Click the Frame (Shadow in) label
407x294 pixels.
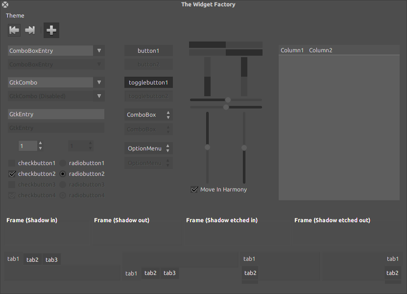pyautogui.click(x=32, y=220)
